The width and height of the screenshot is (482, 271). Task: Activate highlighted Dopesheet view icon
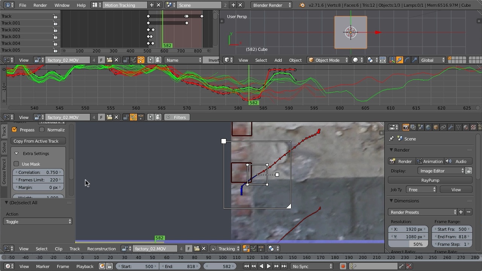point(140,60)
